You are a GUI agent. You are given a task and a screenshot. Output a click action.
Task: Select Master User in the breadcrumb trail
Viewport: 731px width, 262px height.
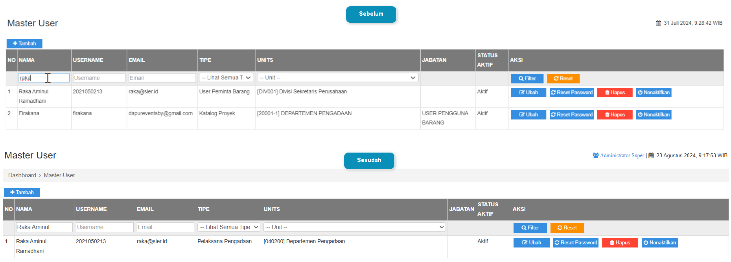pyautogui.click(x=59, y=175)
